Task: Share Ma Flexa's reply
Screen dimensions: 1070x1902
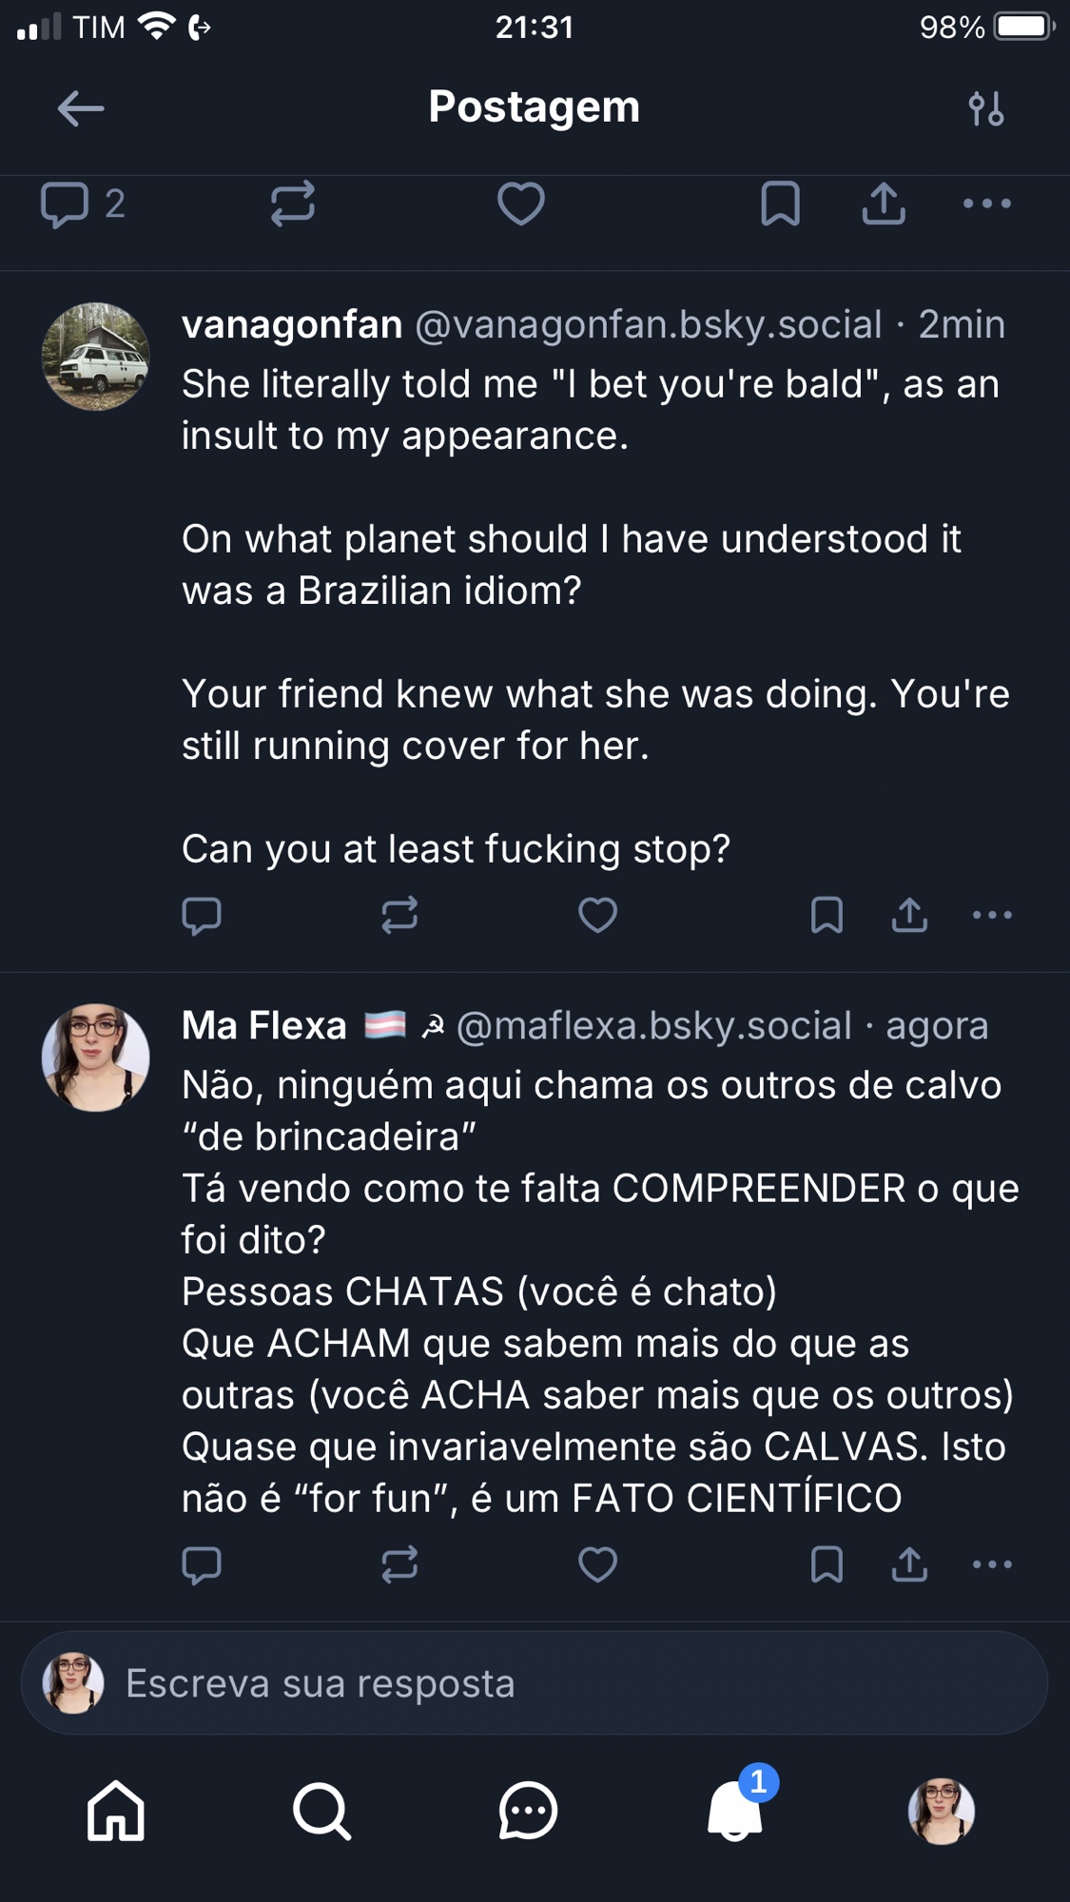Action: pyautogui.click(x=909, y=1564)
